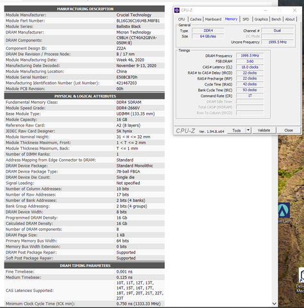Click the FSB:DRAM ratio 3:60 field
Image resolution: width=304 pixels, height=308 pixels.
250,62
